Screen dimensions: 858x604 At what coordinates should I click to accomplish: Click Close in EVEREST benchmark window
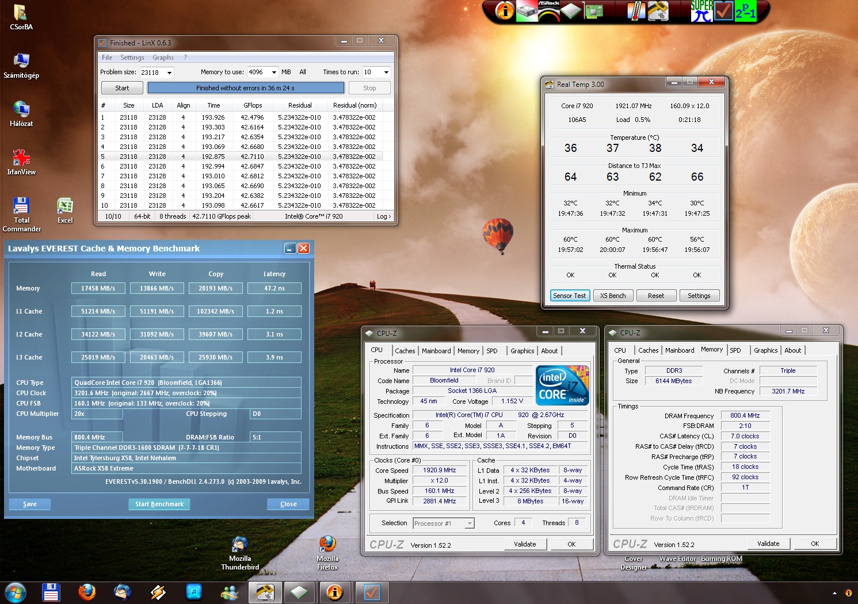point(288,504)
